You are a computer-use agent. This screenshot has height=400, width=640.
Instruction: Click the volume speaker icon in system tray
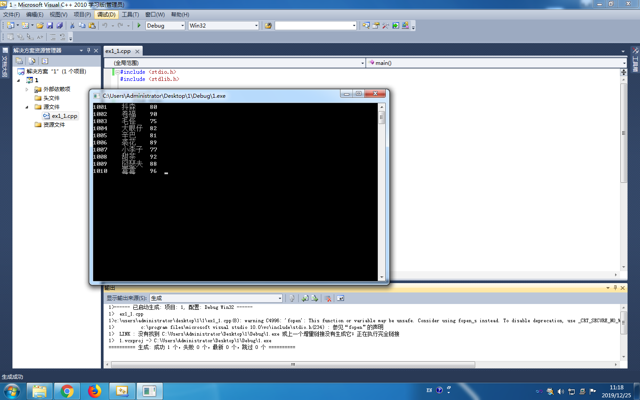[x=561, y=392]
